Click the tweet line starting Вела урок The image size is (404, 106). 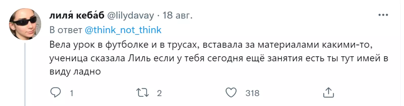click(211, 45)
